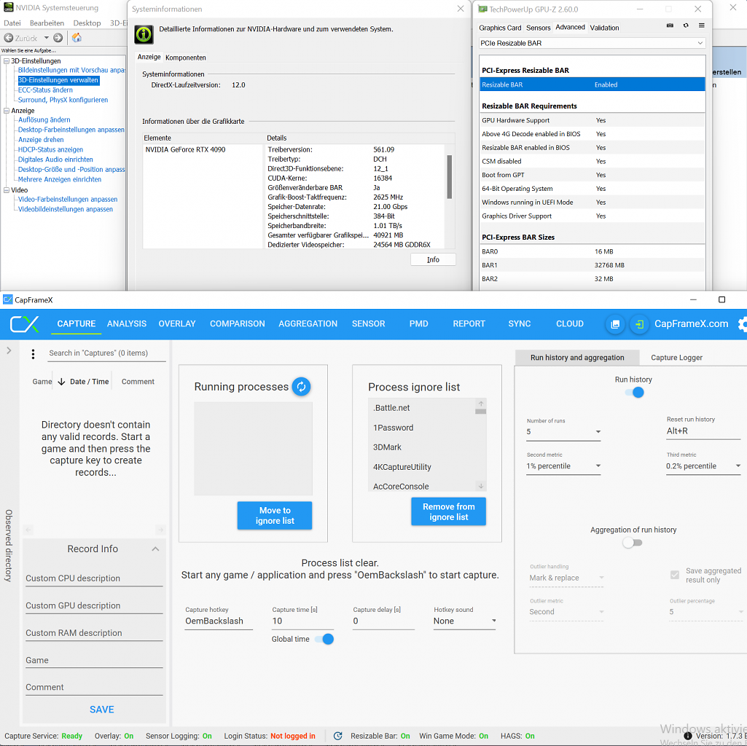Viewport: 747px width, 746px height.
Task: Open GPU-Z Sensors tab
Action: point(539,28)
